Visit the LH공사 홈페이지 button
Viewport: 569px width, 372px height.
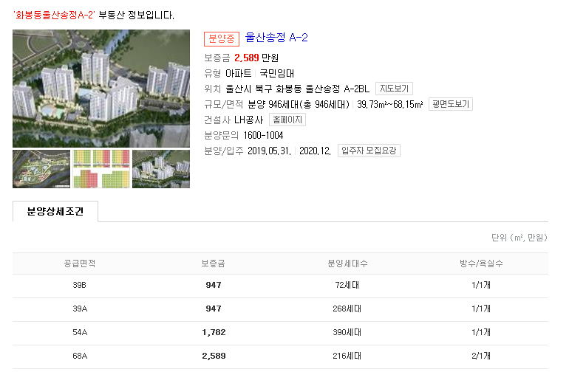pos(287,120)
